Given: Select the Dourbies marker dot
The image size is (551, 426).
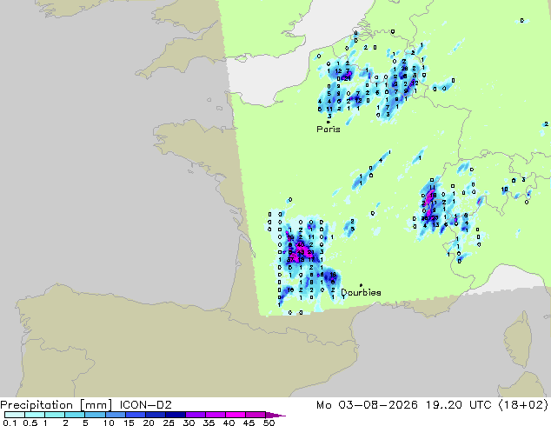Looking at the screenshot, I should click(361, 285).
